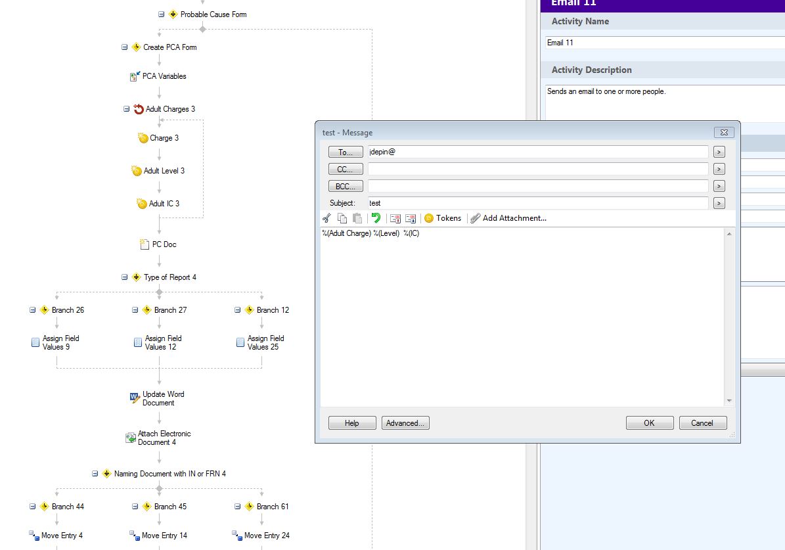Collapse Branch 45 expander
785x550 pixels.
click(x=135, y=507)
